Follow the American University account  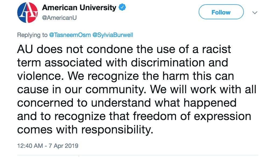pos(221,12)
